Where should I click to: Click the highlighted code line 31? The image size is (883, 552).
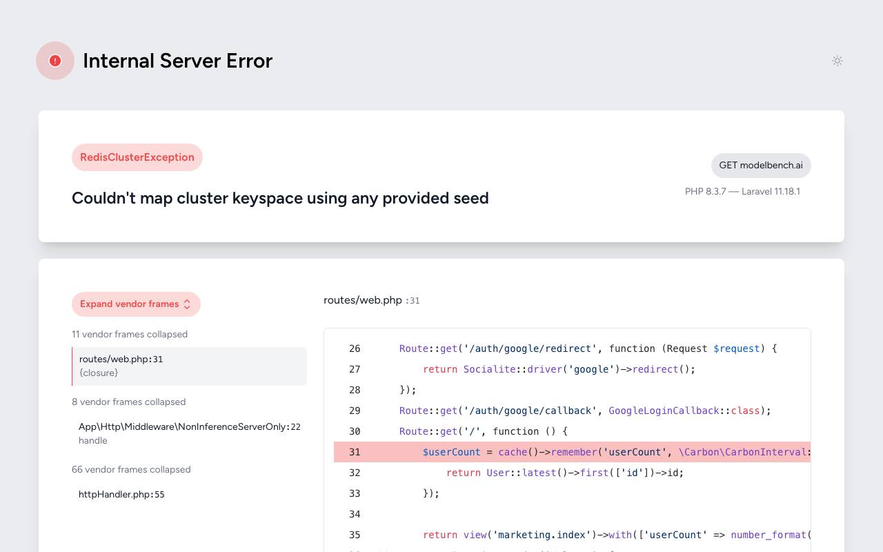coord(572,452)
